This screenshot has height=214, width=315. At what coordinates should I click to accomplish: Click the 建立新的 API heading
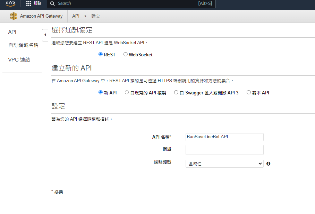click(71, 68)
